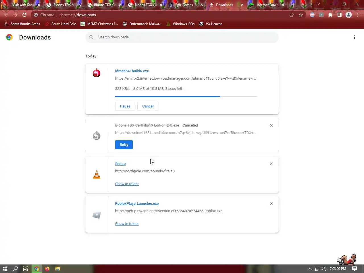Screen dimensions: 364x273
Task: Show fire.au in folder
Action: [x=127, y=184]
